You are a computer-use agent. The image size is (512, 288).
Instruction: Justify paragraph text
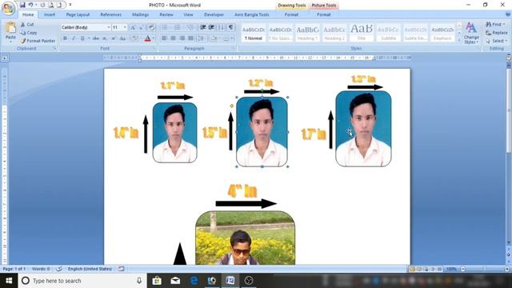pos(190,38)
